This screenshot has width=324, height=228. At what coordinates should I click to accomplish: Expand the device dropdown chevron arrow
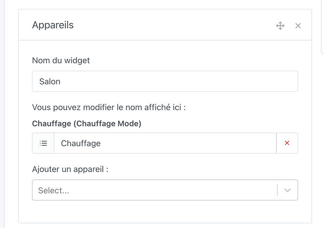coord(288,191)
